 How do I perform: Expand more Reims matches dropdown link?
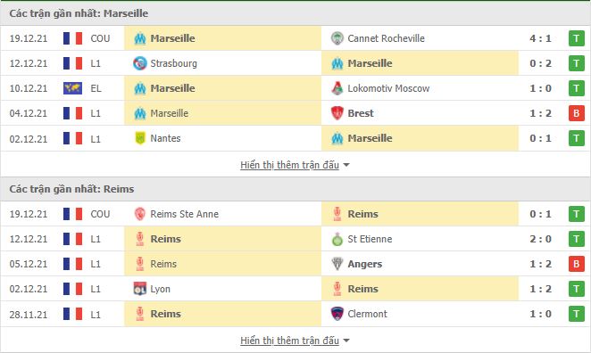(289, 341)
